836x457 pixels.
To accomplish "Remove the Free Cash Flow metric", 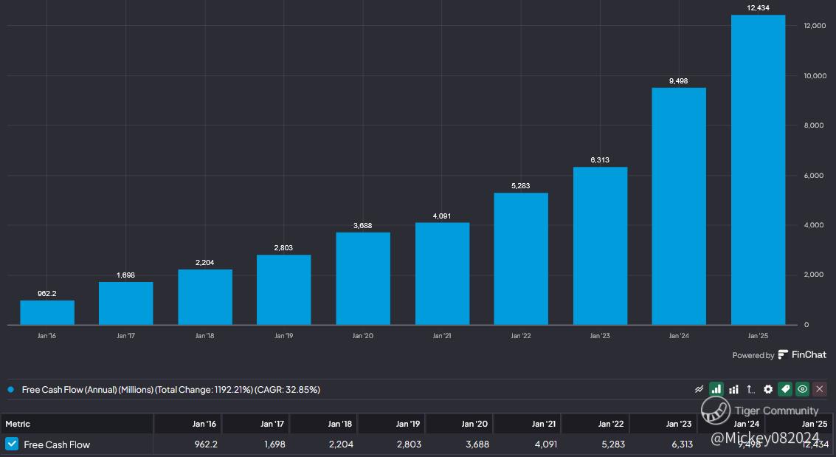I will click(820, 389).
